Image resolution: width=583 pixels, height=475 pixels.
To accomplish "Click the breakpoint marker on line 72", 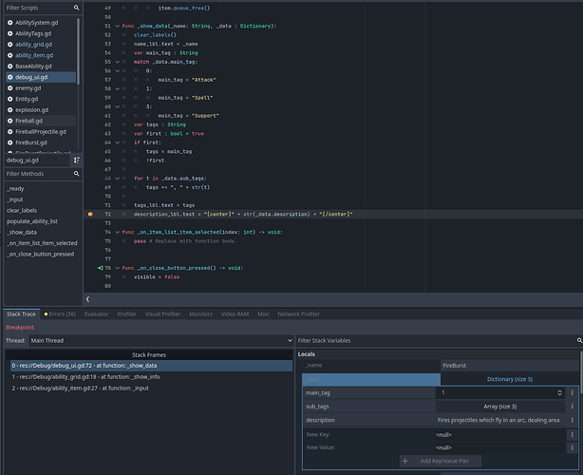I will 90,215.
